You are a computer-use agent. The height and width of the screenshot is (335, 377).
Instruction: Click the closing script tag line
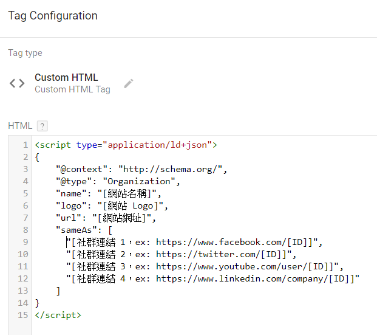tap(58, 315)
